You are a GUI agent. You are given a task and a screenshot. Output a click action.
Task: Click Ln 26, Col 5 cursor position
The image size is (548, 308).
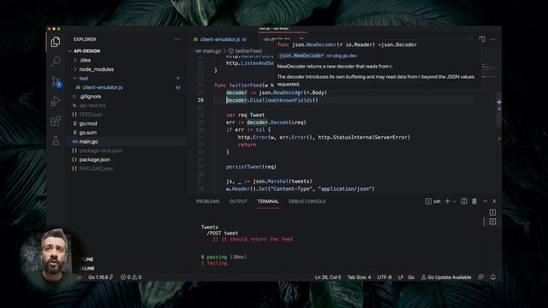tap(327, 277)
